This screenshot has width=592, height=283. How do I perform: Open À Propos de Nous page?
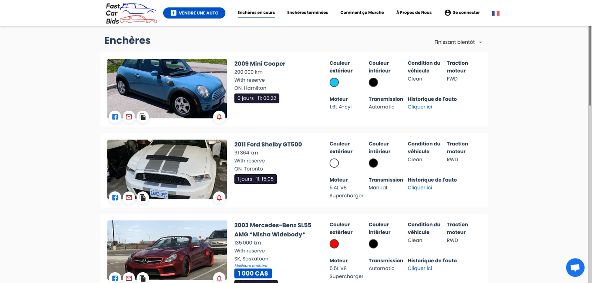(x=414, y=13)
